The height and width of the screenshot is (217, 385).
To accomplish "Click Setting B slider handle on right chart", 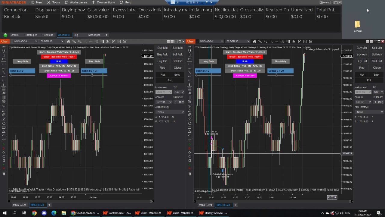I will coord(276,75).
